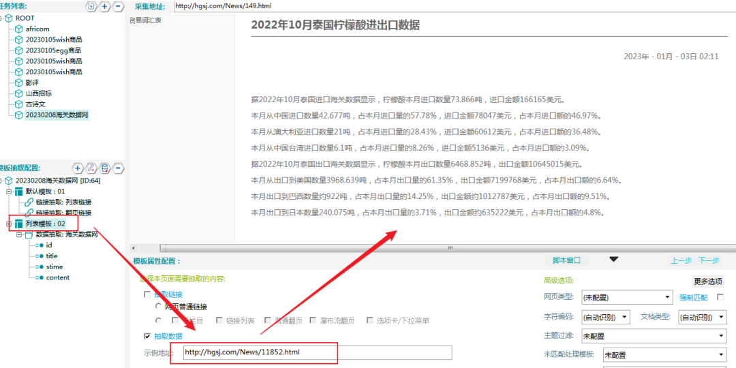Click the 贸易词汇表 link in the preview
This screenshot has height=368, width=736.
(146, 20)
